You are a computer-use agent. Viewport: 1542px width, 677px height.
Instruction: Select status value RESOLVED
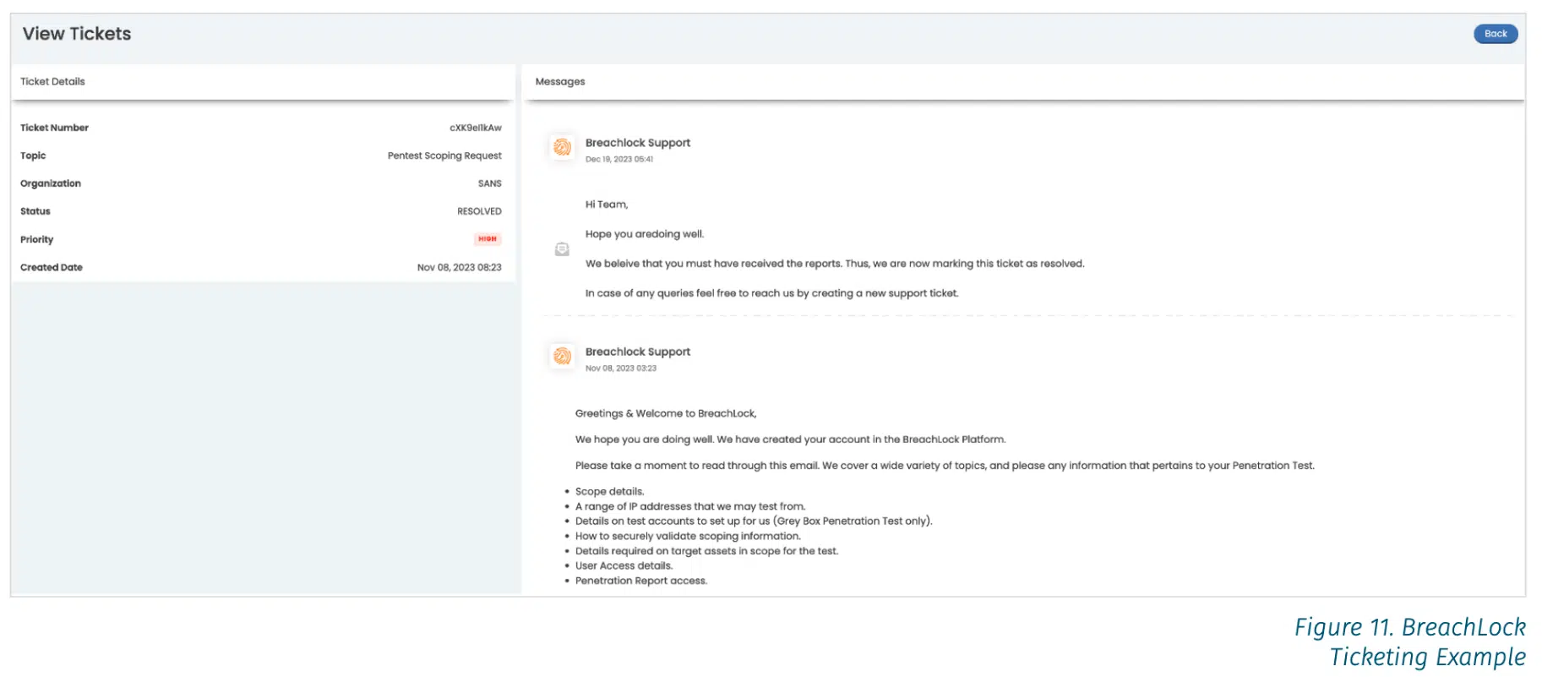click(479, 211)
